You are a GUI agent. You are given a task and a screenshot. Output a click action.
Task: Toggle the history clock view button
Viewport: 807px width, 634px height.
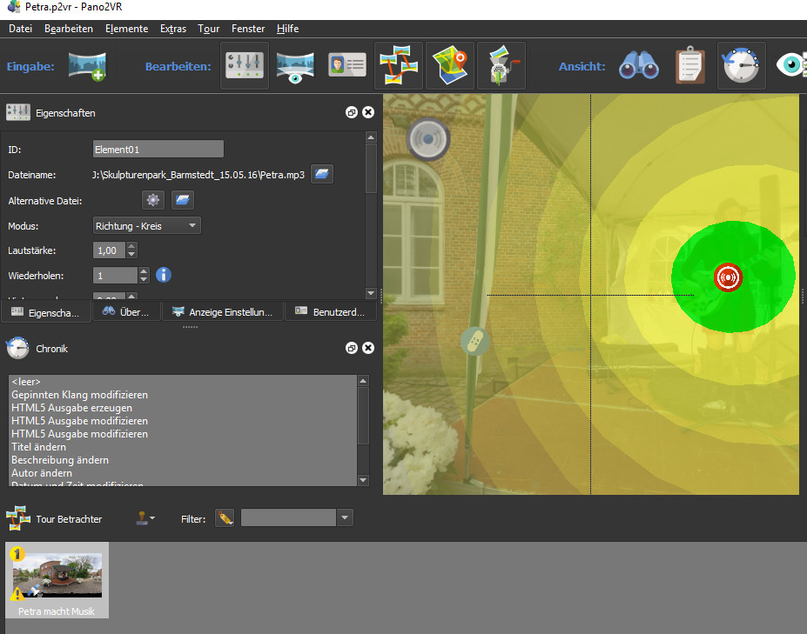click(741, 66)
